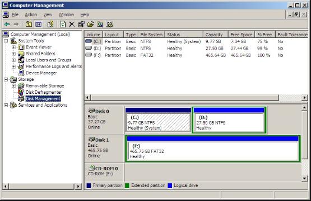Sort by the Status column header

click(x=184, y=35)
